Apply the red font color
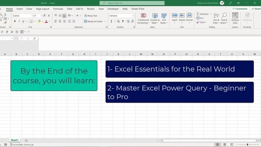 click(46, 21)
